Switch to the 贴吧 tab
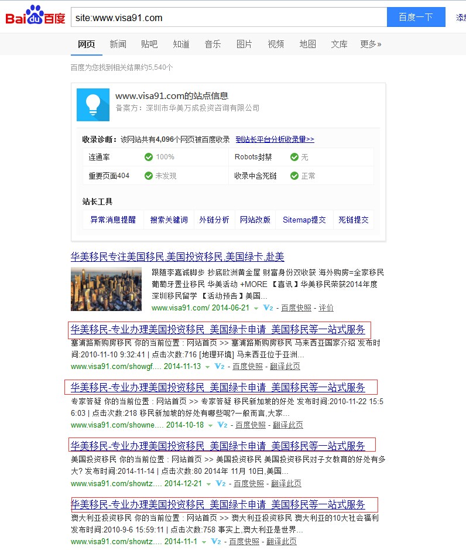466x550 pixels. click(149, 44)
